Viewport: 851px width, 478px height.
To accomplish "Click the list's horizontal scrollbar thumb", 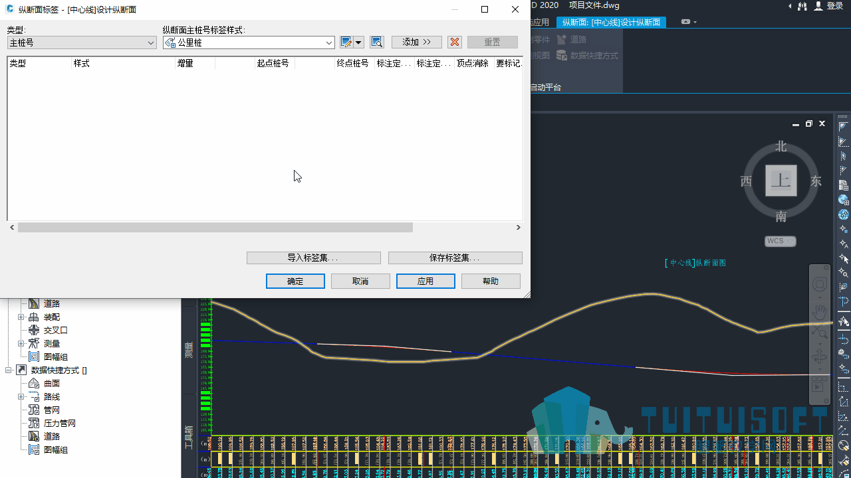I will (215, 228).
